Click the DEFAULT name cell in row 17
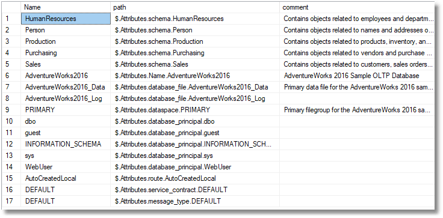This screenshot has height=218, width=443. 66,201
